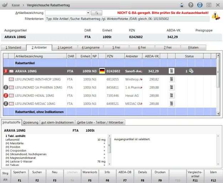The width and height of the screenshot is (223, 183).
Task: Switch to the 4 Langname tab
Action: click(x=91, y=47)
